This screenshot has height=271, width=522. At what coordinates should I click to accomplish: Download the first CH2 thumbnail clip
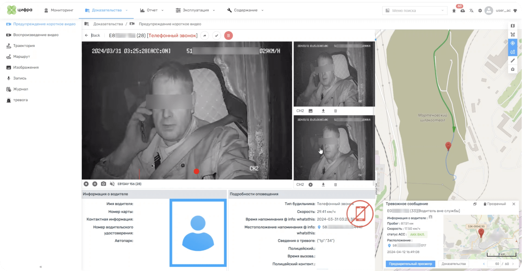click(x=323, y=111)
